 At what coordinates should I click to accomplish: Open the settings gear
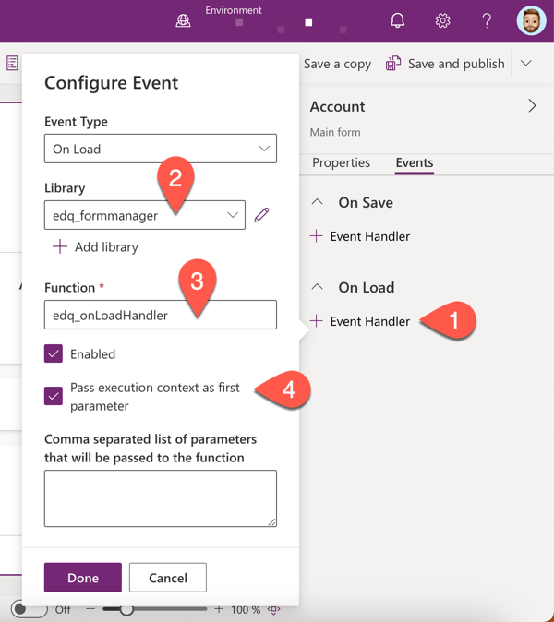point(442,20)
